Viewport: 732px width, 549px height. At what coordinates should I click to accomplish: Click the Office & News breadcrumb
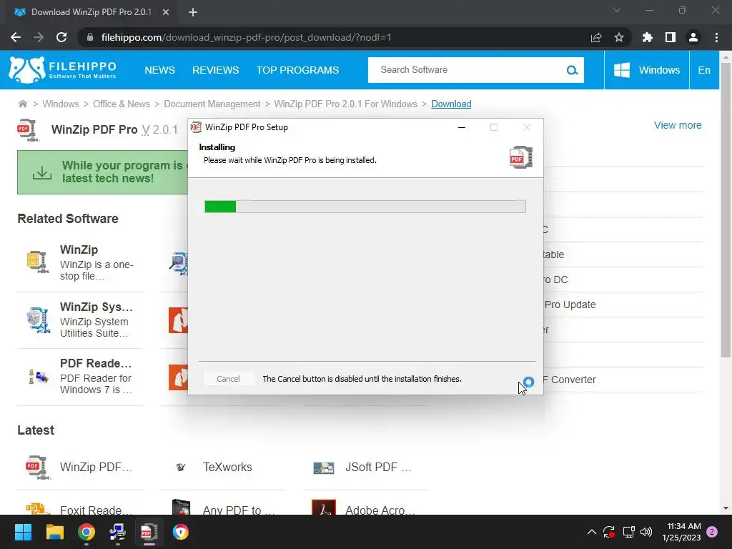tap(122, 104)
